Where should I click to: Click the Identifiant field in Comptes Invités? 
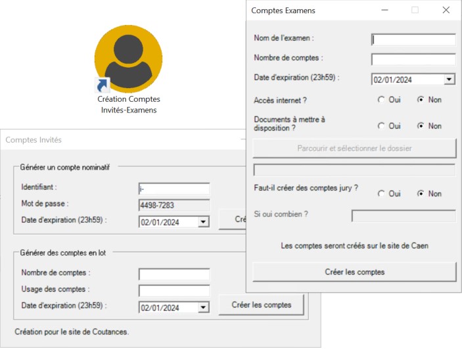(x=174, y=189)
